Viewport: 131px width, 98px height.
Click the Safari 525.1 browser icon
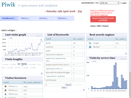click(6, 94)
